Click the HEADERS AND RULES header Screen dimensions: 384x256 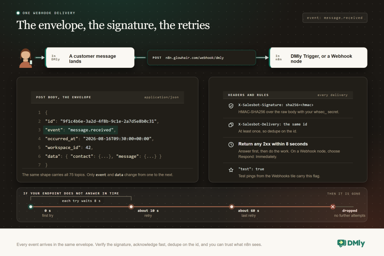pos(248,95)
